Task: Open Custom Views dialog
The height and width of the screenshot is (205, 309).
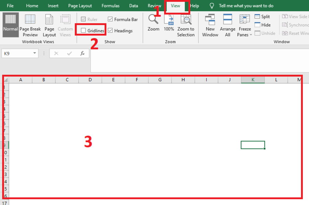Action: point(65,26)
